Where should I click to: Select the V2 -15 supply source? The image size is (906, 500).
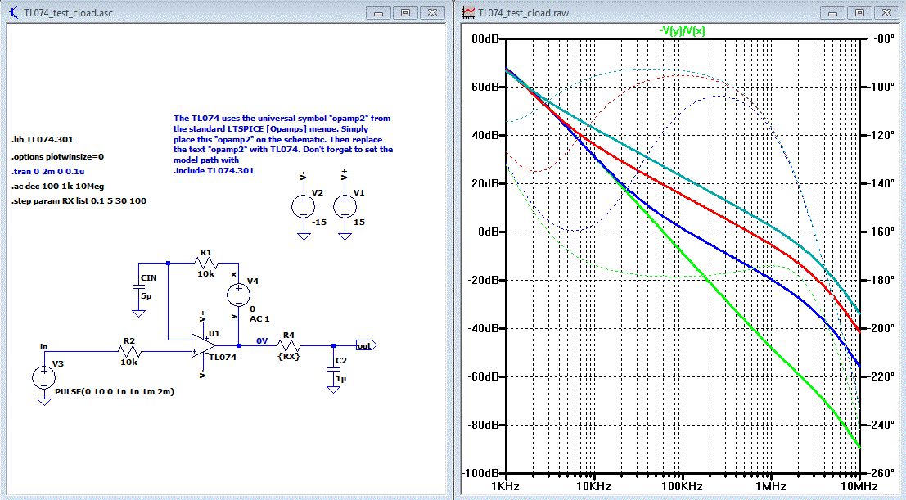[x=303, y=207]
